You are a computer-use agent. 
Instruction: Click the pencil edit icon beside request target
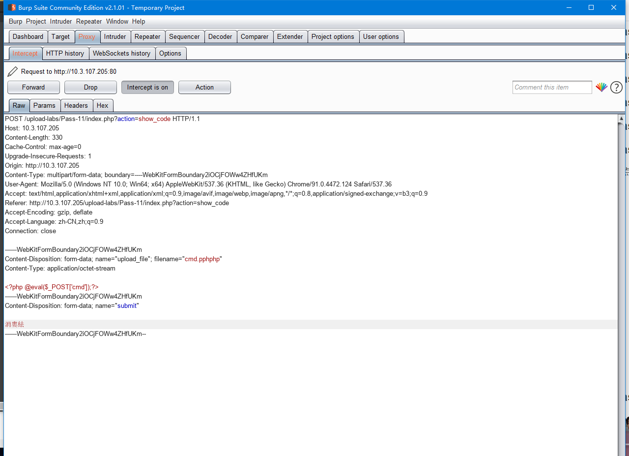[x=13, y=72]
